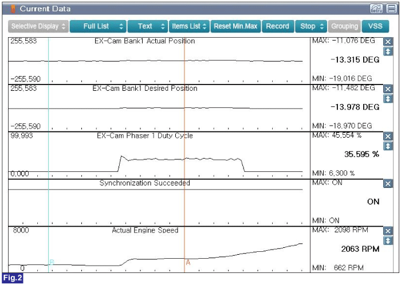Screen dimensions: 401x285
Task: Click the VSS button
Action: coord(375,26)
